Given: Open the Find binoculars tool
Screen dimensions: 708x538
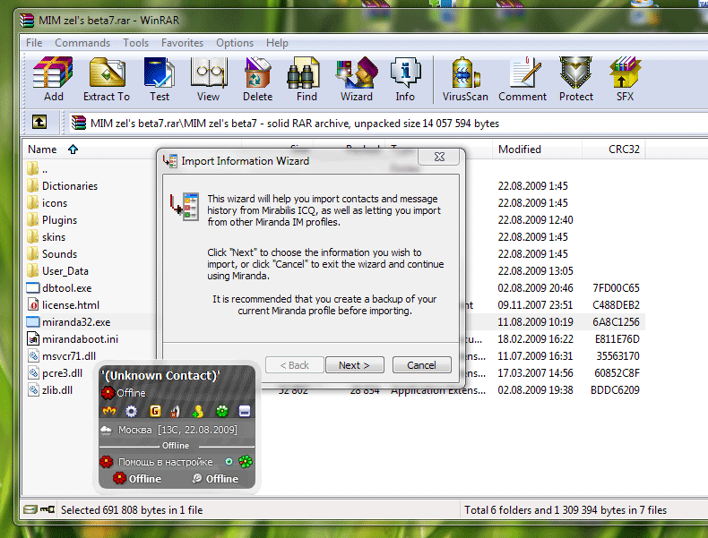Looking at the screenshot, I should pos(307,79).
